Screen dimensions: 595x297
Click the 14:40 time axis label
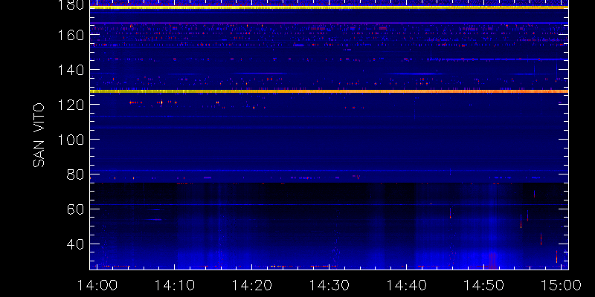pyautogui.click(x=406, y=285)
